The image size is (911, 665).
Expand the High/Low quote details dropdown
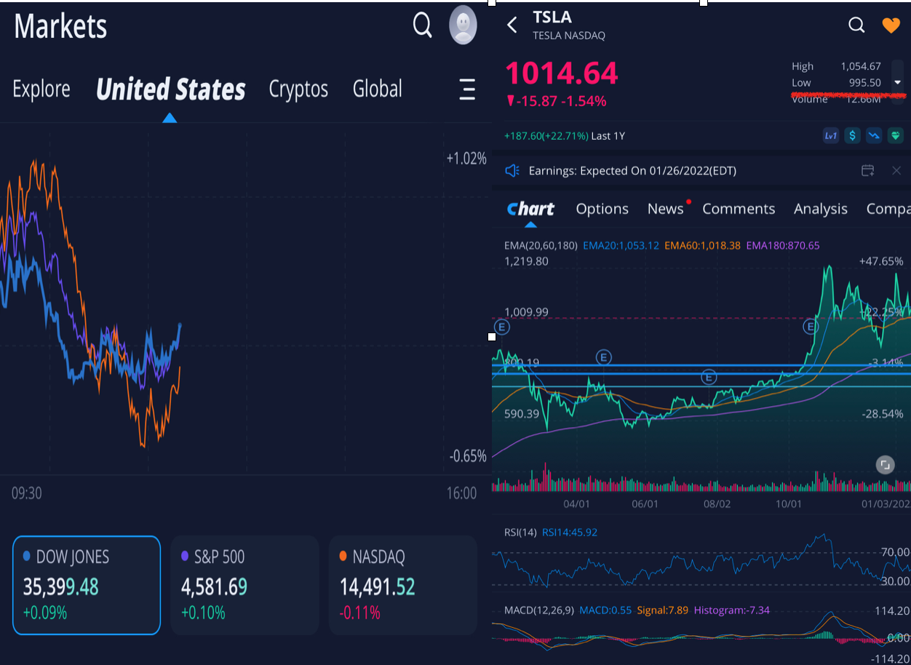pos(898,82)
